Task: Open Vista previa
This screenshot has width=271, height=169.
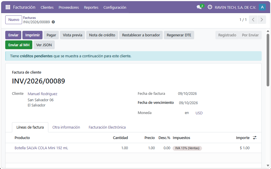Action: click(72, 35)
